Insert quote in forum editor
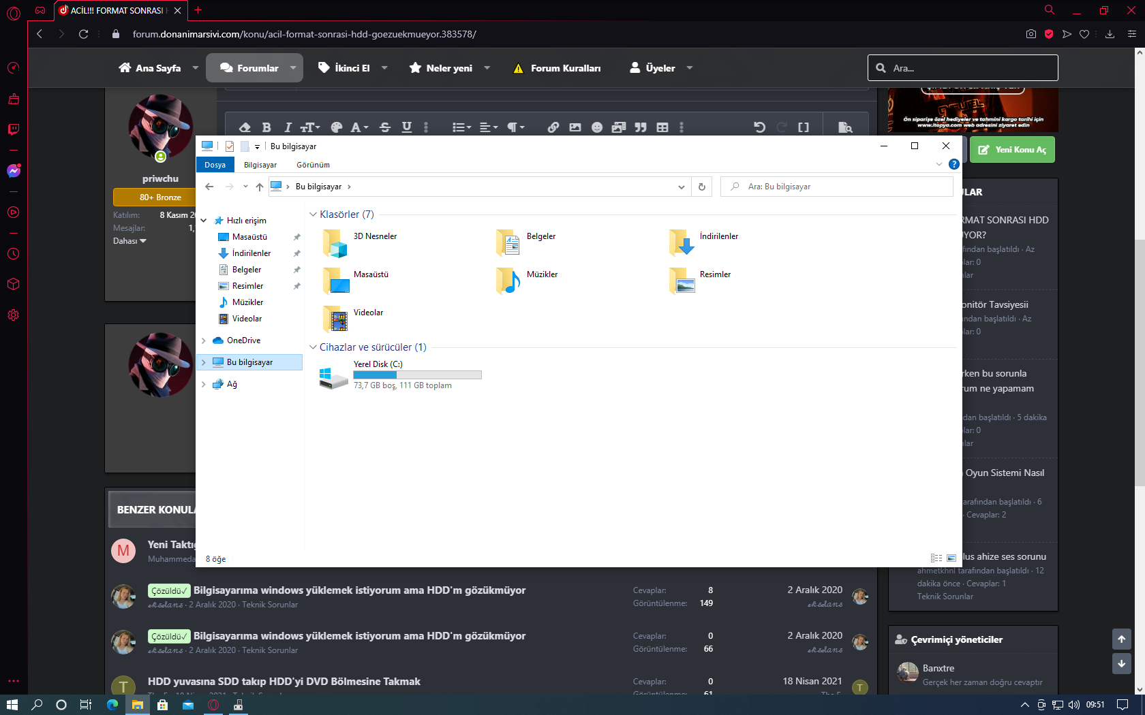1145x715 pixels. pyautogui.click(x=641, y=127)
